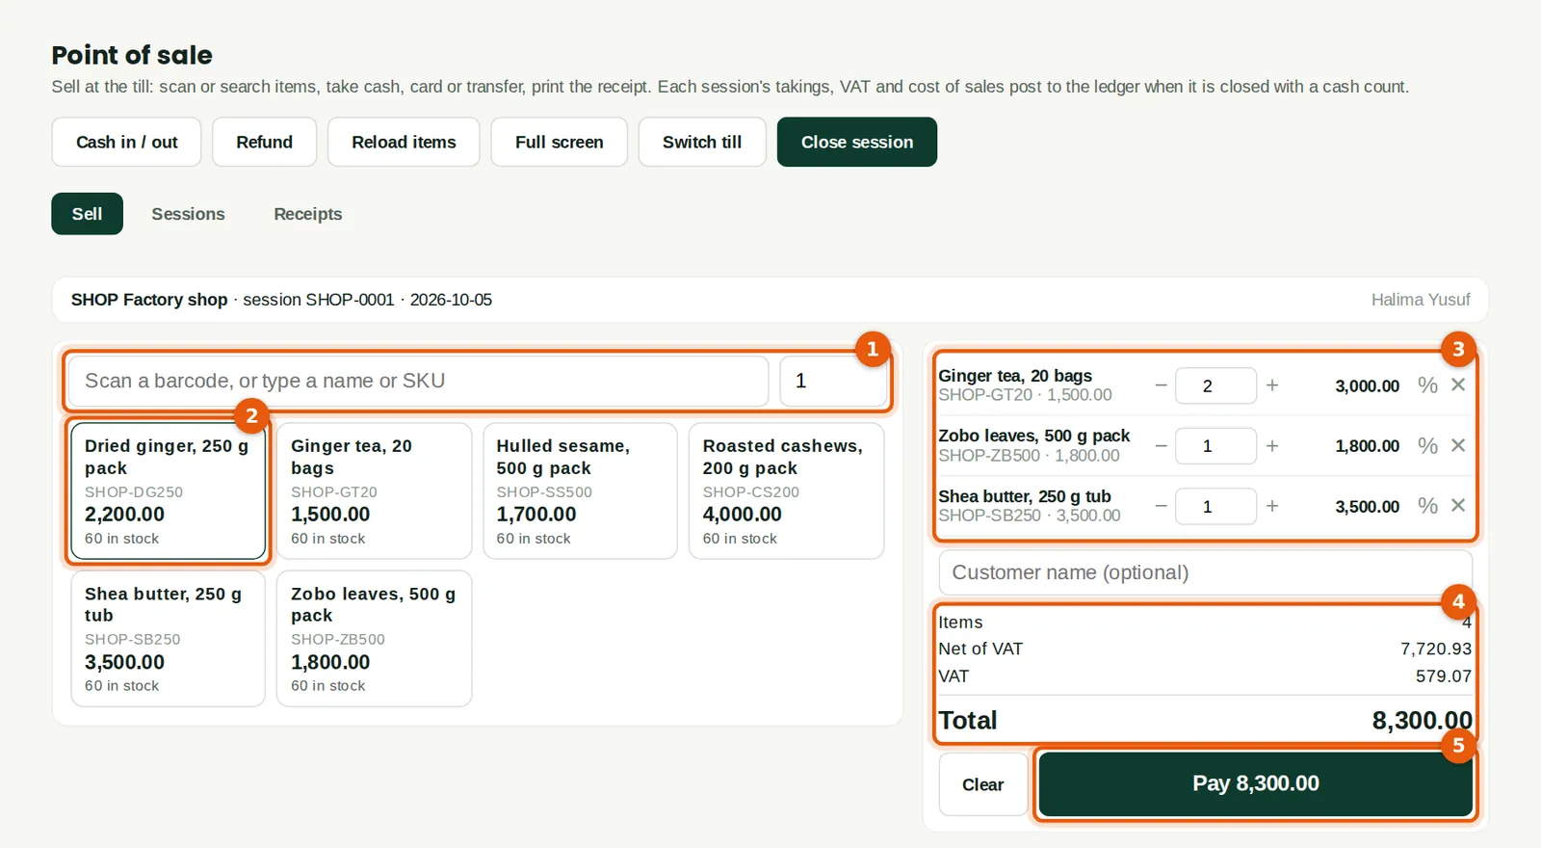The height and width of the screenshot is (848, 1541).
Task: Add Shea butter 250 g tub card
Action: [x=168, y=639]
